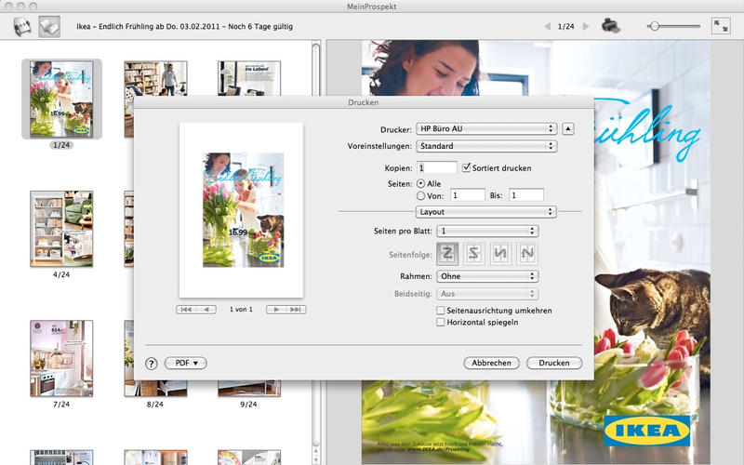744x465 pixels.
Task: Click the printer icon in toolbar
Action: pos(611,26)
